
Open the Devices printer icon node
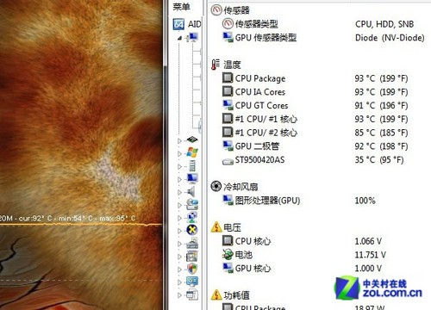[192, 244]
